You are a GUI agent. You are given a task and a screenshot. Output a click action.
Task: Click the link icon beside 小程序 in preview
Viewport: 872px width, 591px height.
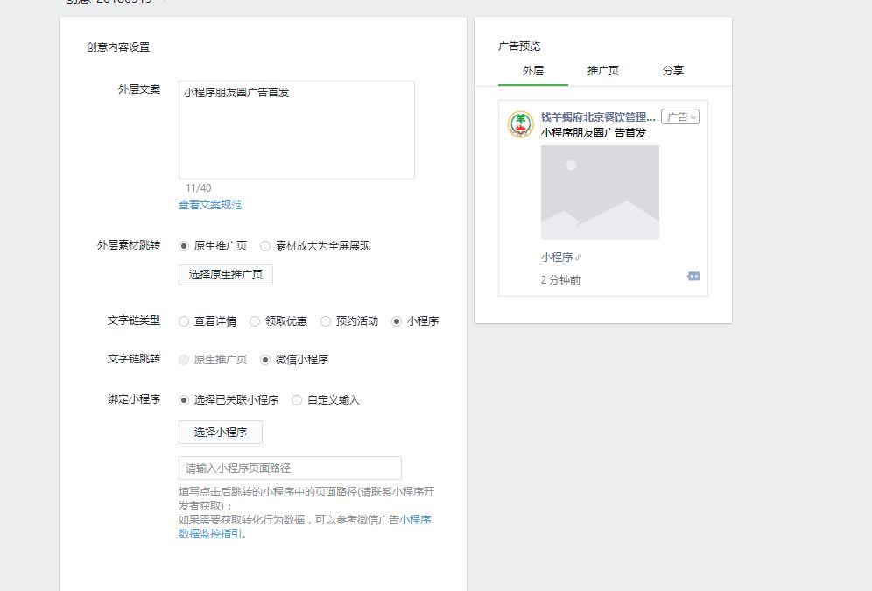(x=579, y=257)
